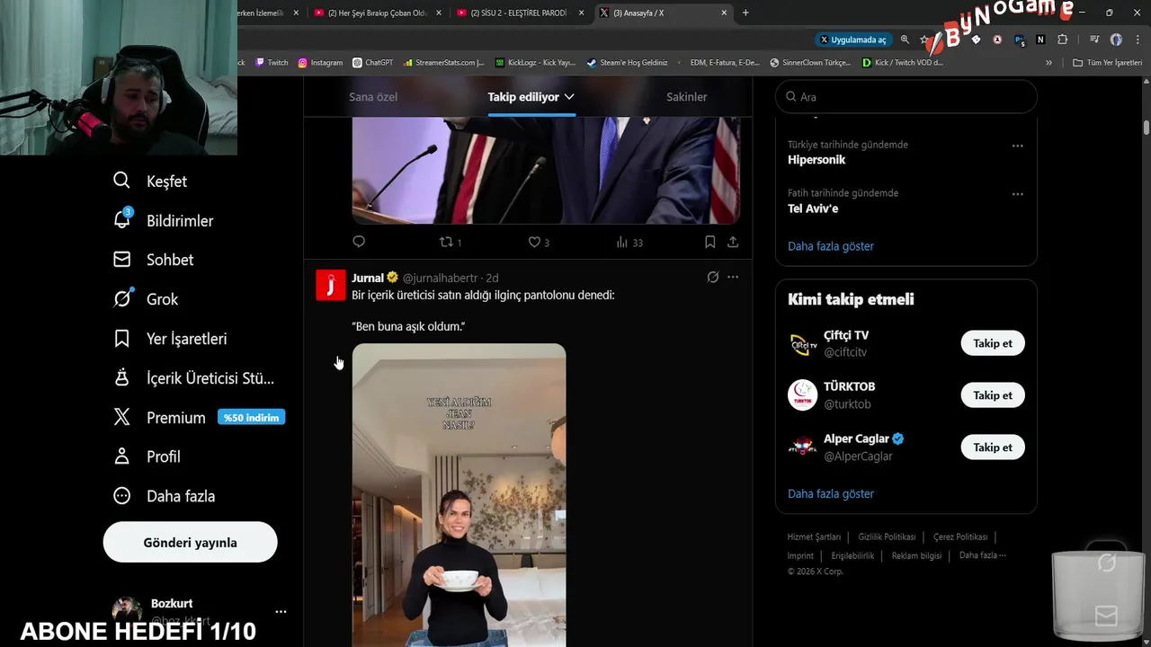Select the Anasayfa / X browser tab
Image resolution: width=1151 pixels, height=647 pixels.
click(x=663, y=13)
